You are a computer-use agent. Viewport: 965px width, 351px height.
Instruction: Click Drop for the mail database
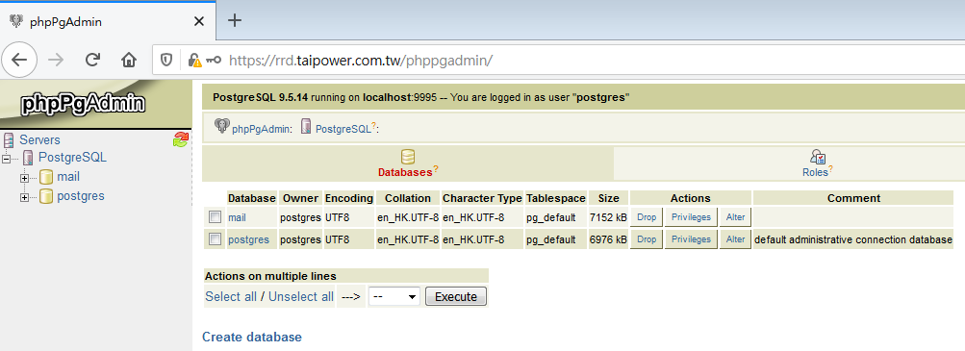point(647,217)
